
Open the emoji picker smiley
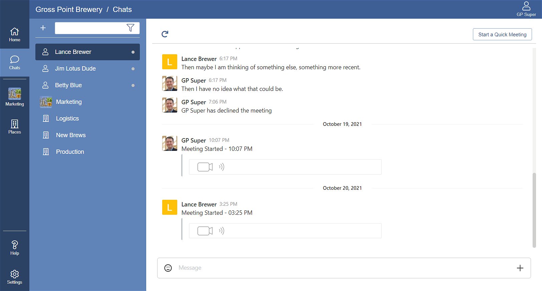pyautogui.click(x=168, y=268)
